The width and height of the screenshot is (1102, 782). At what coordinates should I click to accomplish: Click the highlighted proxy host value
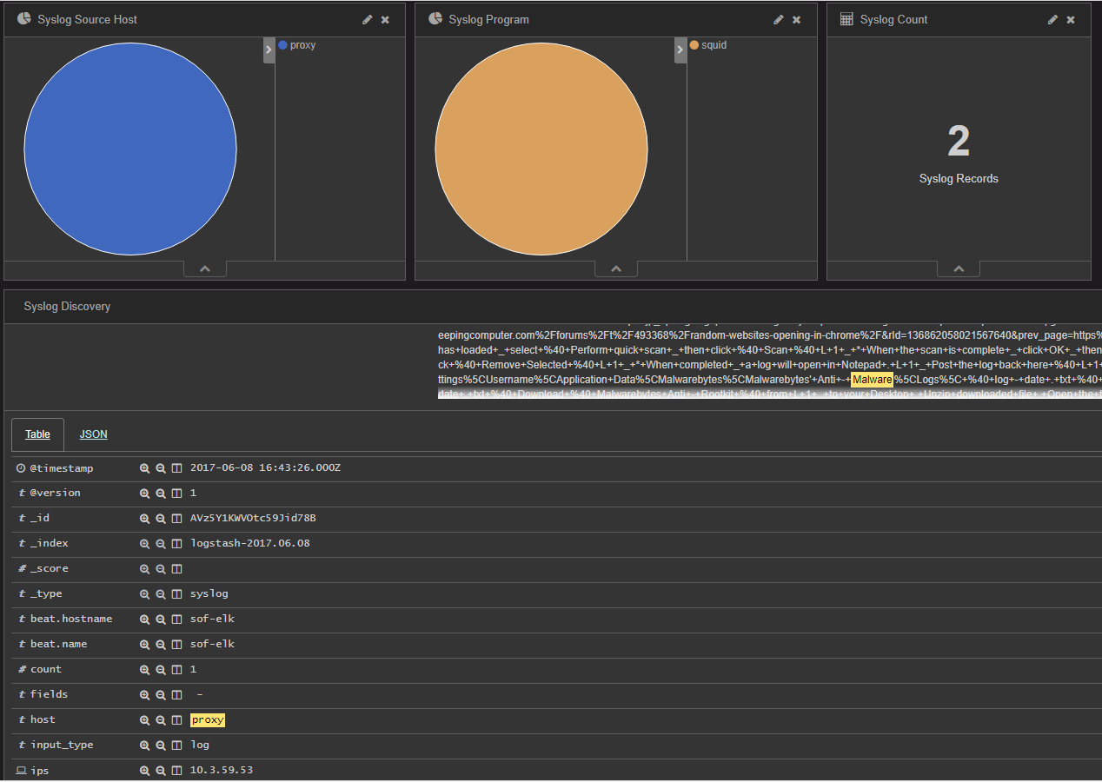pos(208,719)
